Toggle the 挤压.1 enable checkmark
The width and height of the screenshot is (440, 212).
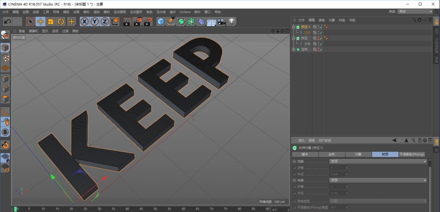click(321, 27)
